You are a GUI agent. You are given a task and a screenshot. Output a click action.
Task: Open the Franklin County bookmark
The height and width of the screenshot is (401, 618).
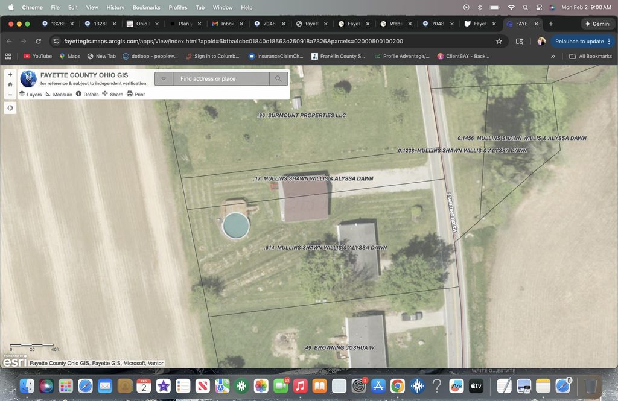click(338, 56)
